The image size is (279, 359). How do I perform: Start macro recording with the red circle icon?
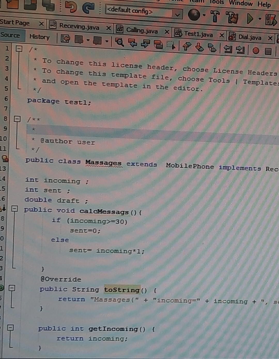click(255, 51)
